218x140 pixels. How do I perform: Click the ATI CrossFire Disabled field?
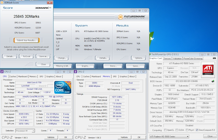[x=189, y=125]
